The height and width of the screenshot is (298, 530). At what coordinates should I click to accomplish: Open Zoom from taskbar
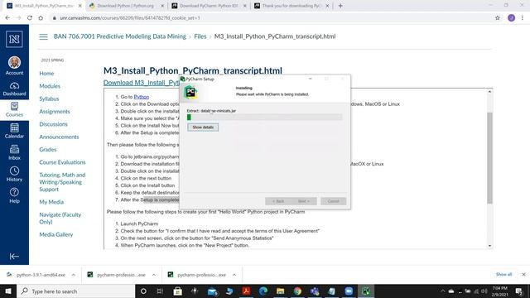[349, 291]
